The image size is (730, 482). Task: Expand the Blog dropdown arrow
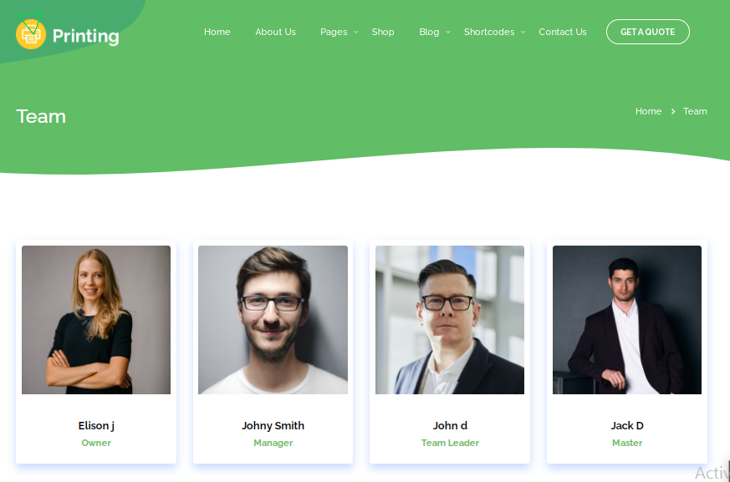(x=448, y=32)
